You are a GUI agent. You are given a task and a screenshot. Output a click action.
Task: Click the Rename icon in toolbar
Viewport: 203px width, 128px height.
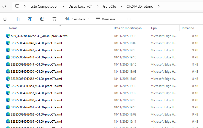(x=30, y=19)
